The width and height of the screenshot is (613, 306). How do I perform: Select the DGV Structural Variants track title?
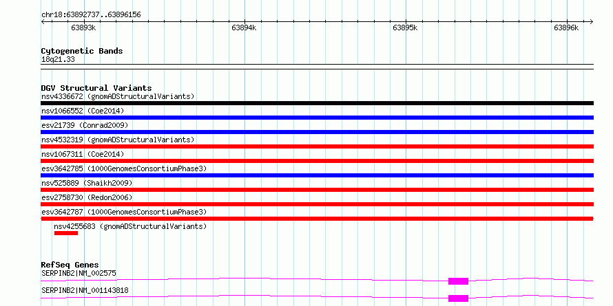click(x=96, y=88)
